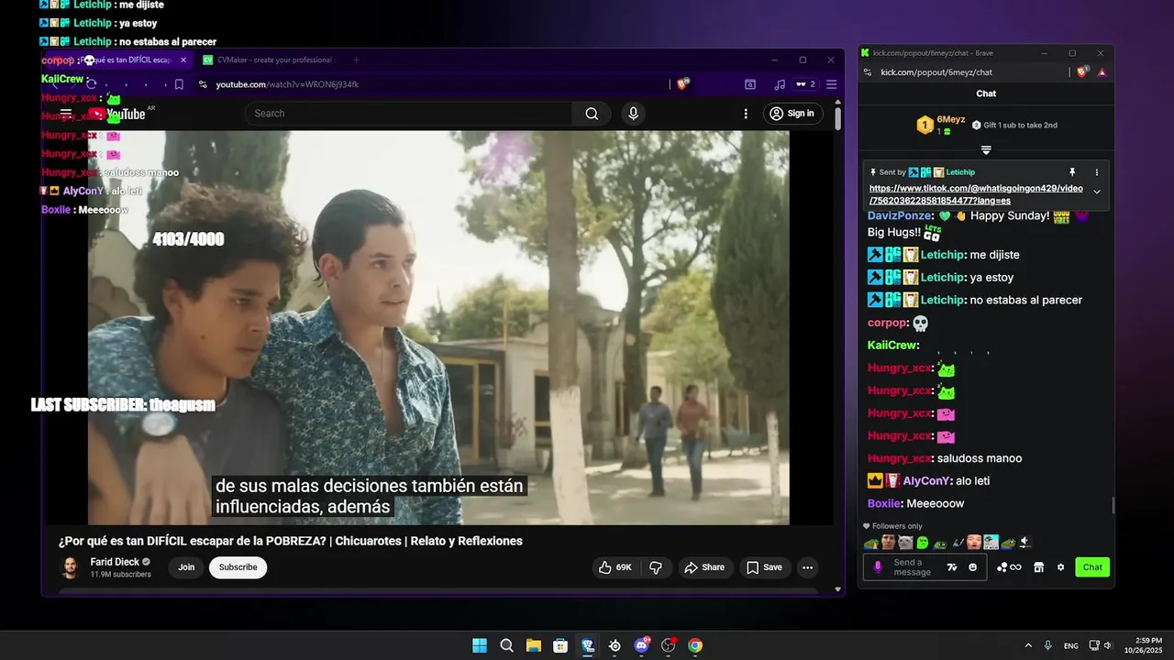
Task: Click the Save video button
Action: click(764, 567)
